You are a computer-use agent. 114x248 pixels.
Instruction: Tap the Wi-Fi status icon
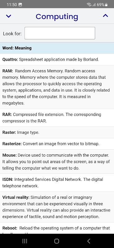pyautogui.click(x=89, y=5)
